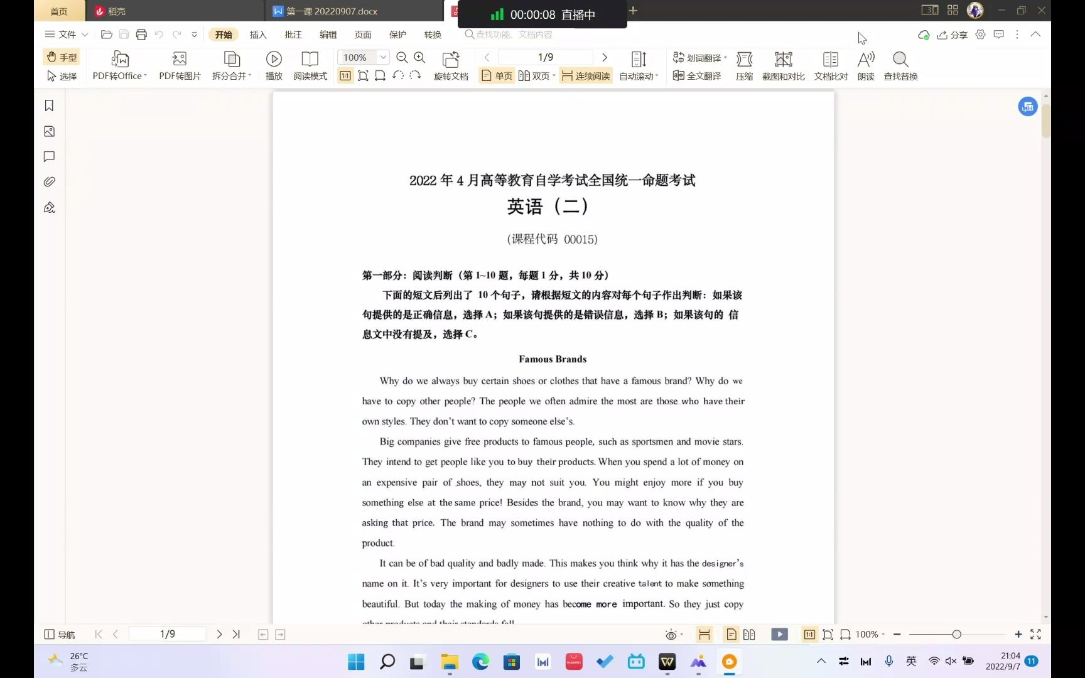
Task: Open PDF转Office conversion
Action: tap(119, 66)
